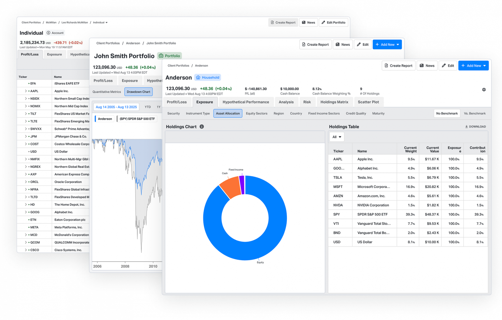Viewport: 502px width, 320px height.
Task: Select the No Benchmark option
Action: point(447,113)
